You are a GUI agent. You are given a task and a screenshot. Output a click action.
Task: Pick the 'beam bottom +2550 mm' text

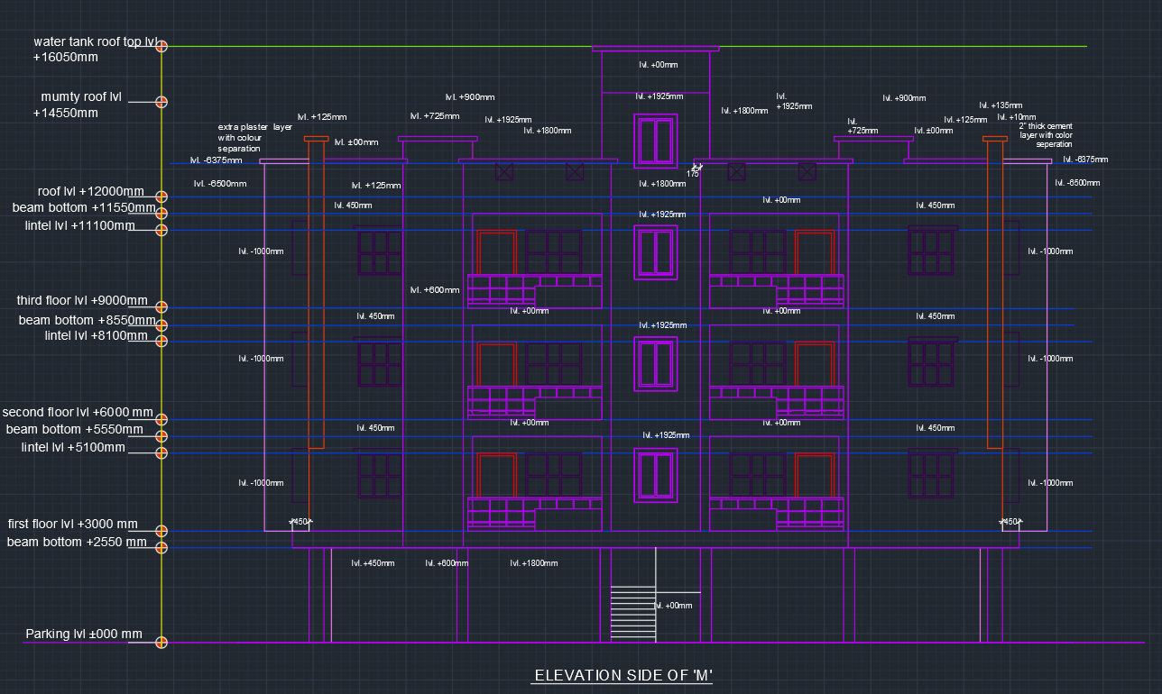(77, 542)
